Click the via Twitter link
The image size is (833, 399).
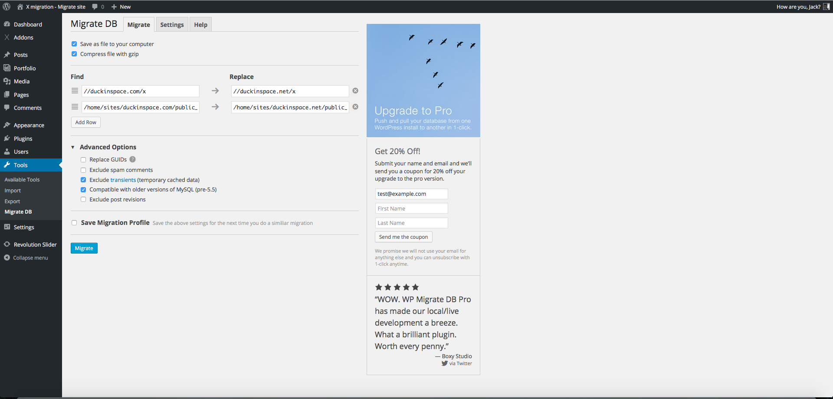[460, 363]
